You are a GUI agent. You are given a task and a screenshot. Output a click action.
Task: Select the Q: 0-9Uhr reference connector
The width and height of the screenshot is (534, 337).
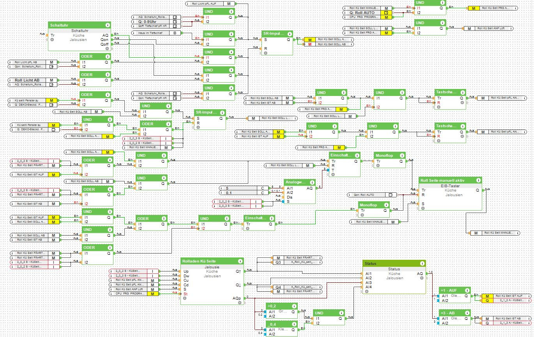click(x=156, y=21)
